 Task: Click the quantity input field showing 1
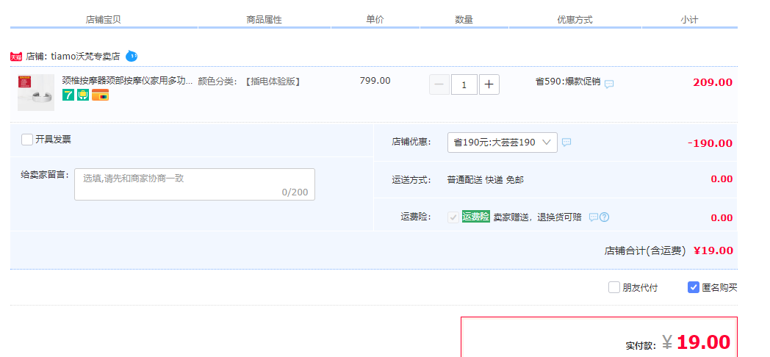click(464, 84)
